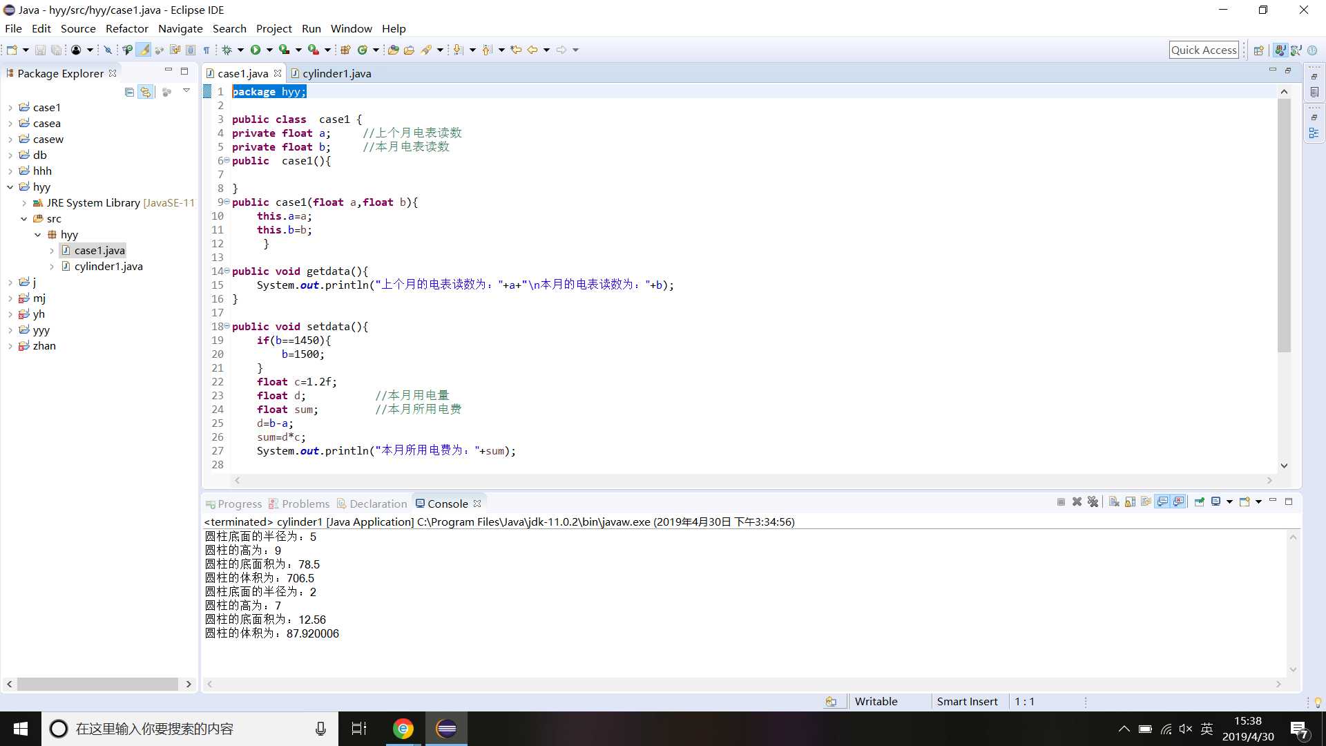Click the Problems tab in console area

point(305,504)
